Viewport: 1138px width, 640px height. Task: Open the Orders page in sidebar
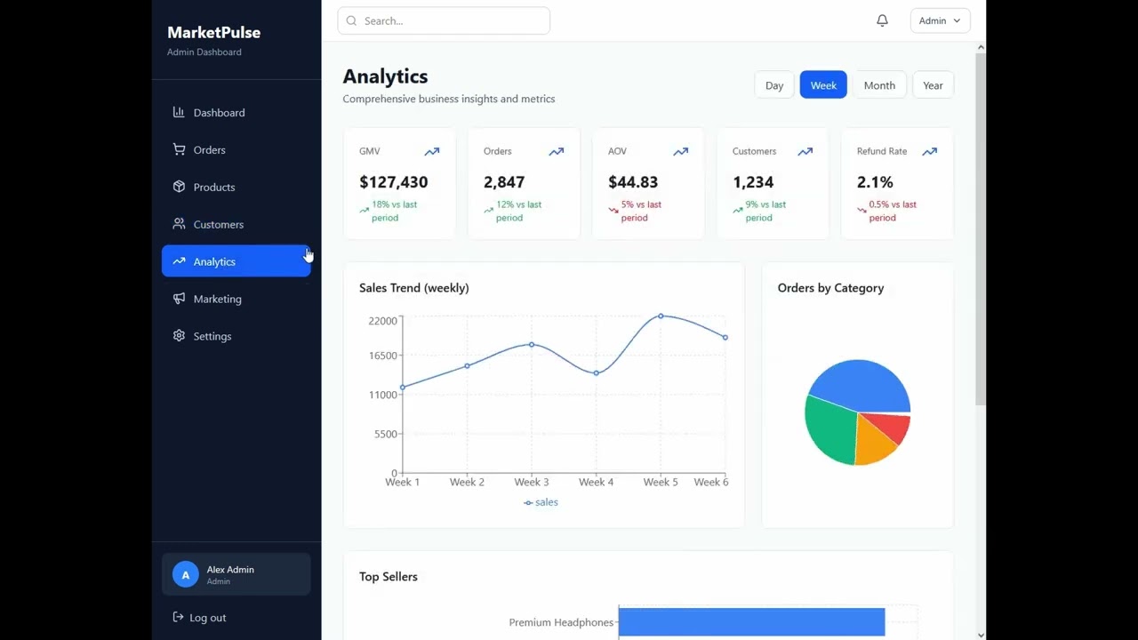236,149
